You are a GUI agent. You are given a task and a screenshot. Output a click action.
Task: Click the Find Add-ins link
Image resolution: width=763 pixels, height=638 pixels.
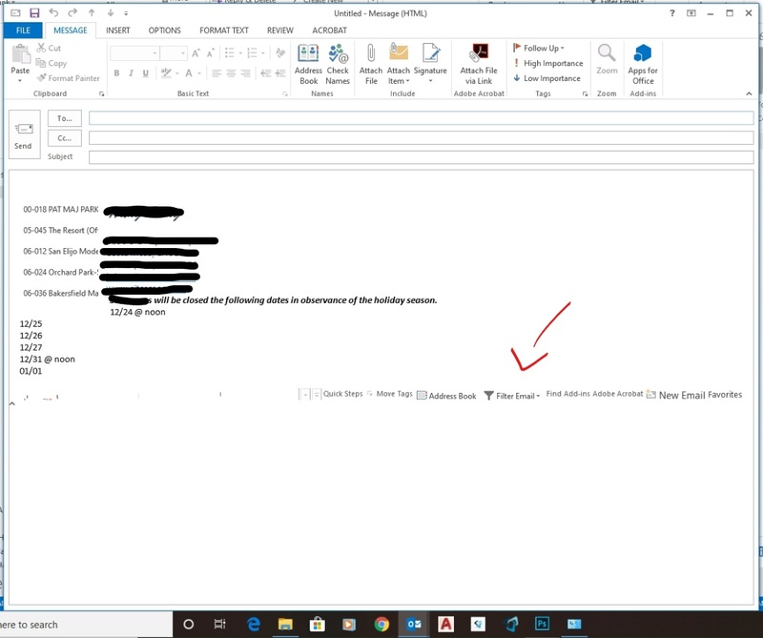pos(567,395)
